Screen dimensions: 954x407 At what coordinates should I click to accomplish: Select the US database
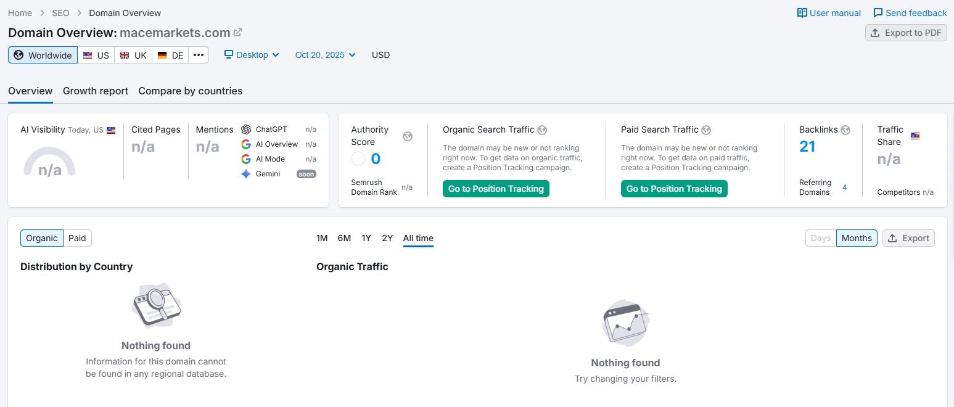(x=96, y=55)
